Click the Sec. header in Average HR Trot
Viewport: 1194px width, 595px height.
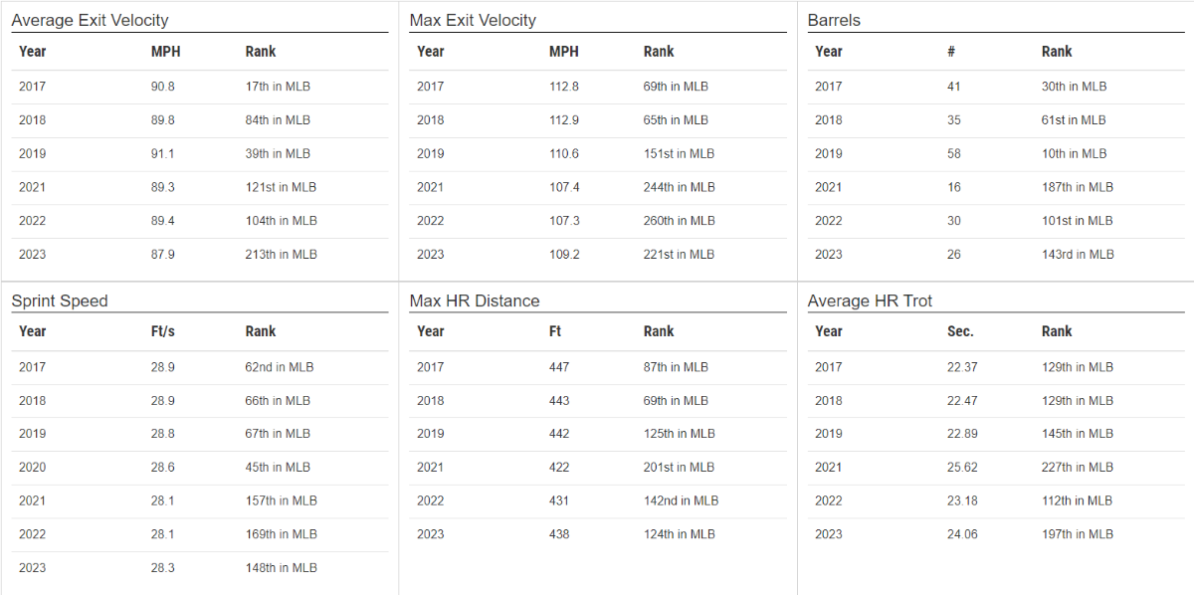pos(960,331)
